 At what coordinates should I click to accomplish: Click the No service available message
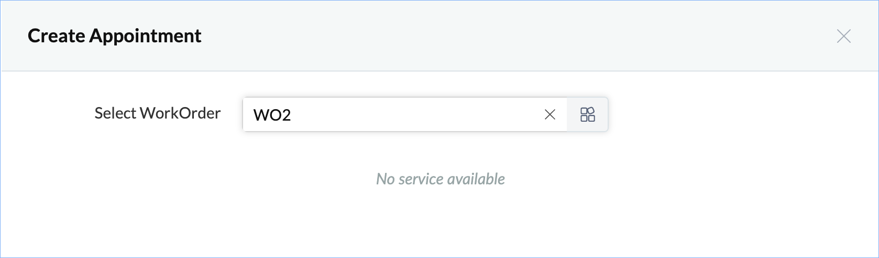pos(440,179)
